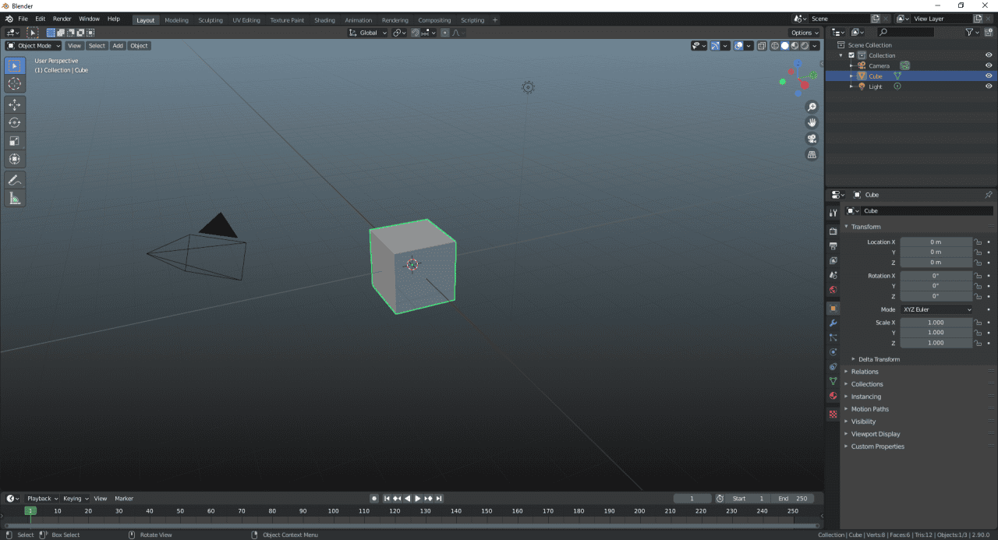998x540 pixels.
Task: Click the Add button in the viewport header
Action: point(118,46)
